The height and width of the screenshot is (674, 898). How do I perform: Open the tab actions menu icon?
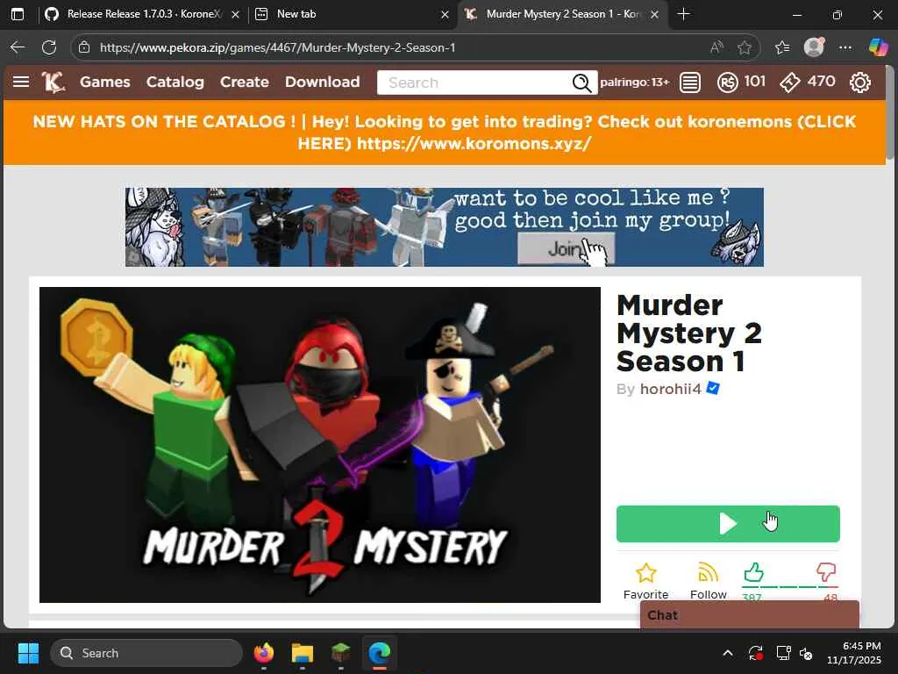click(x=18, y=14)
